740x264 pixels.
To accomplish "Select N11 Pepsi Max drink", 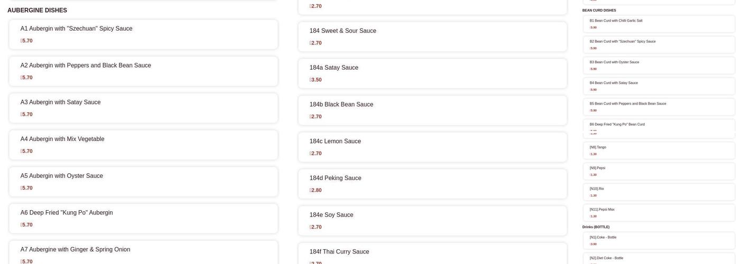I will tap(659, 213).
